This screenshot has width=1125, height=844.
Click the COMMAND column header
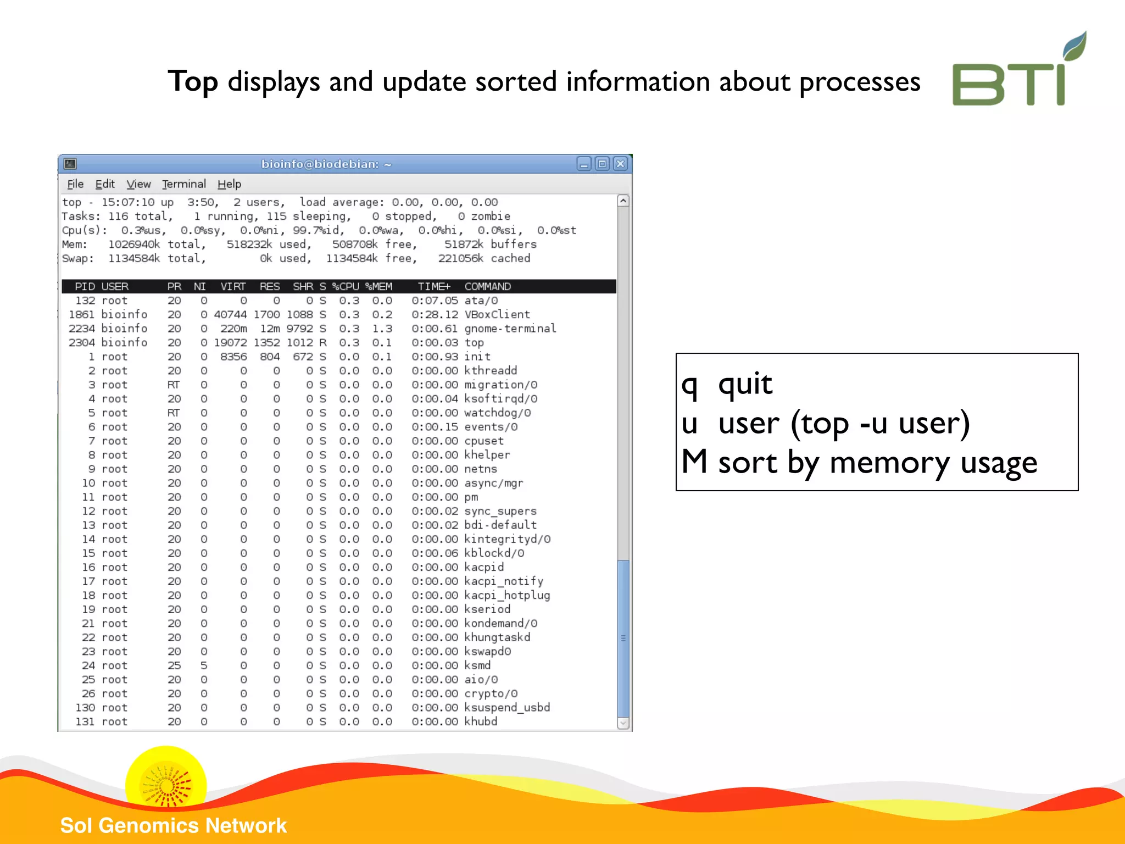(487, 286)
